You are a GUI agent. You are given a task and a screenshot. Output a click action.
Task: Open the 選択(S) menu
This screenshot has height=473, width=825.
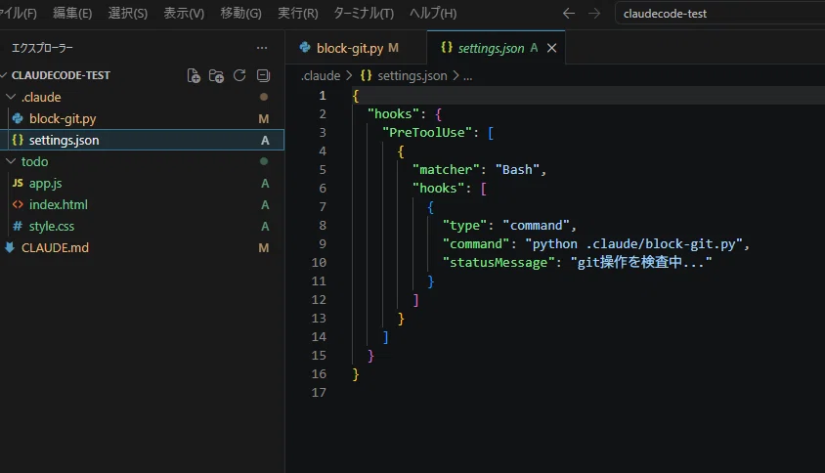point(127,14)
